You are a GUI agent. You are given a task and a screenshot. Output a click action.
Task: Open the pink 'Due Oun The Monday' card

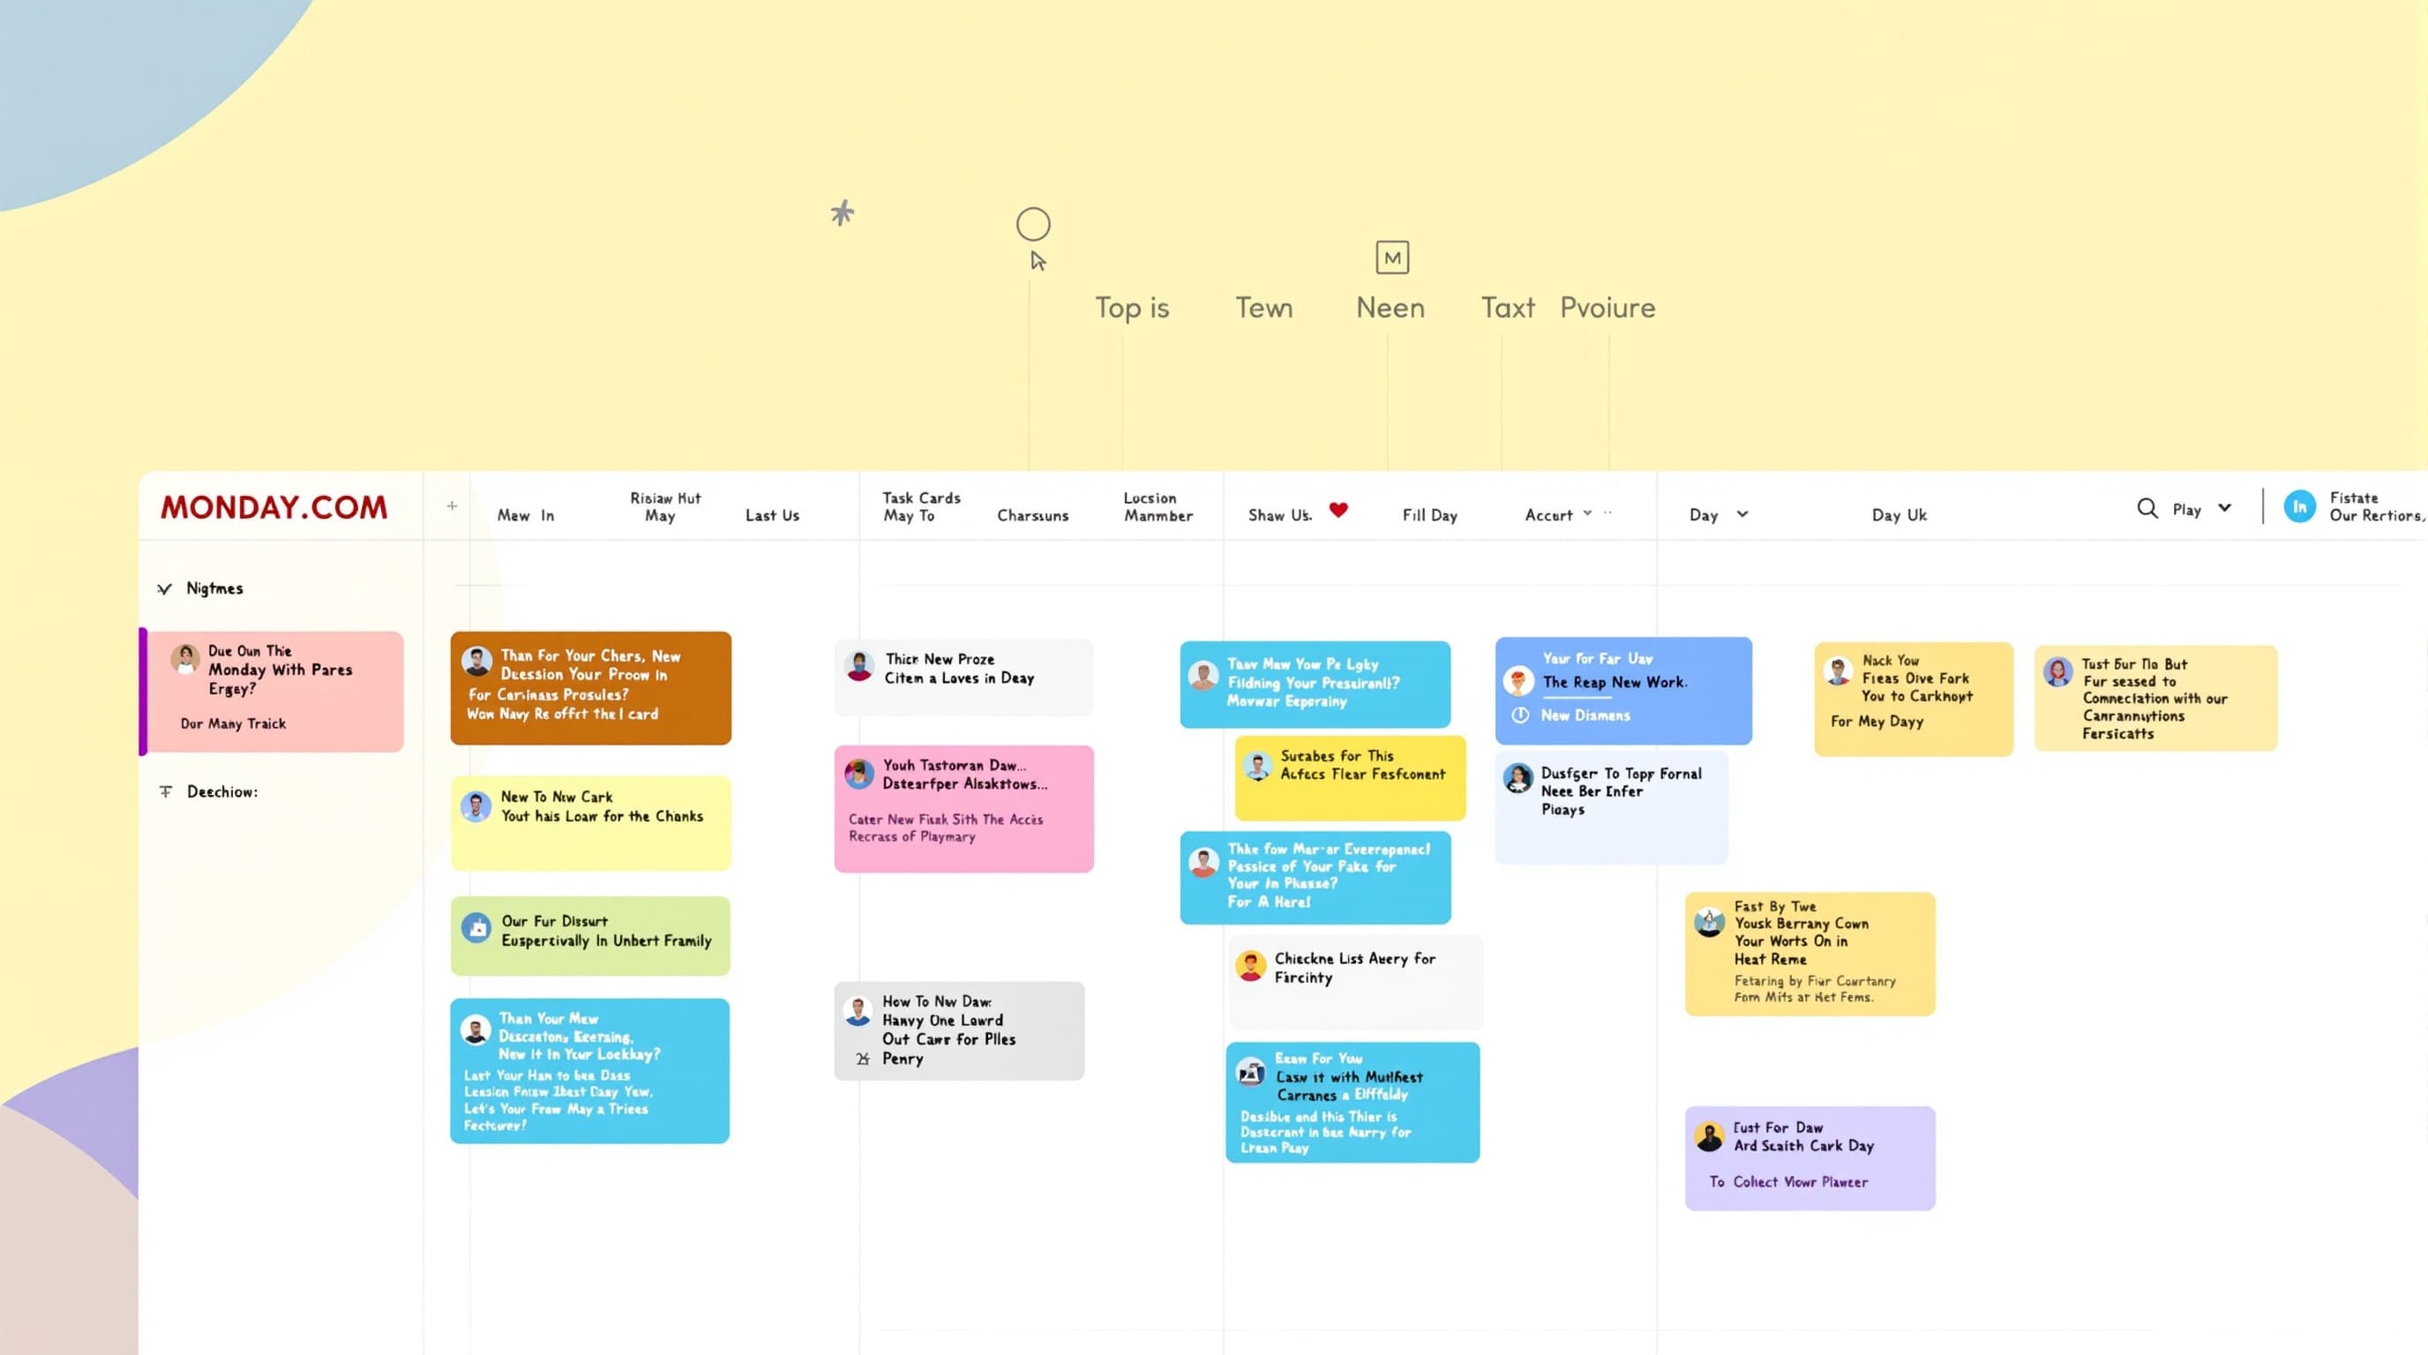coord(274,692)
